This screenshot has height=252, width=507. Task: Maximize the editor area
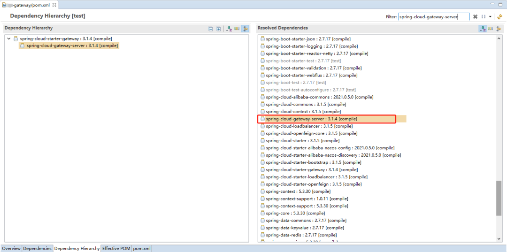[501, 4]
